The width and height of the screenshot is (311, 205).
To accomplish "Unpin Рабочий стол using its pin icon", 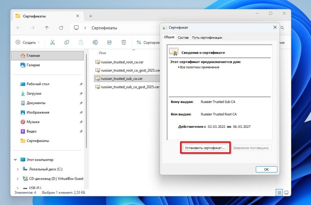I will point(81,84).
